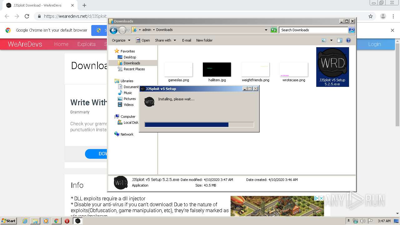Screen dimensions: 400x225
Task: Select Recent Places in the navigation pane
Action: 131,69
